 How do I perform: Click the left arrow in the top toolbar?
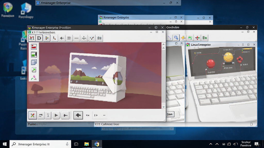[62, 38]
